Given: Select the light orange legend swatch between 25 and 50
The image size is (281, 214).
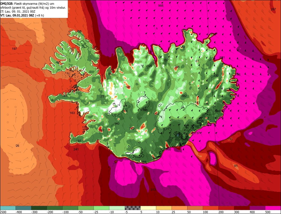Looking at the screenshot, I should click(179, 208).
